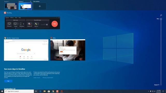Expand the Custom area dropdown arrow
The width and height of the screenshot is (166, 93).
pos(18,24)
